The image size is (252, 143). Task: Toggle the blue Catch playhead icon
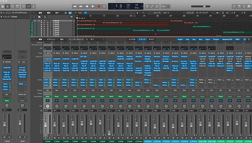86,13
